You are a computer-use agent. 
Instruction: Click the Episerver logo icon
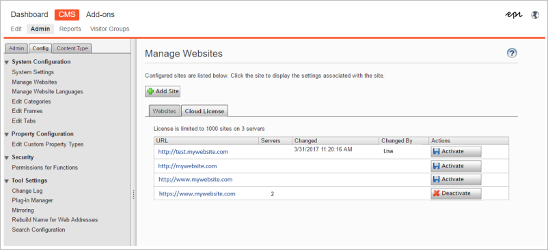pyautogui.click(x=514, y=15)
